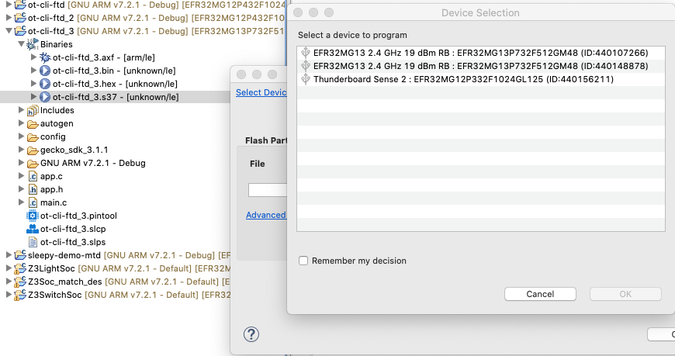This screenshot has height=356, width=675.
Task: Collapse the ot-cli-ftd_3 project tree
Action: click(9, 32)
